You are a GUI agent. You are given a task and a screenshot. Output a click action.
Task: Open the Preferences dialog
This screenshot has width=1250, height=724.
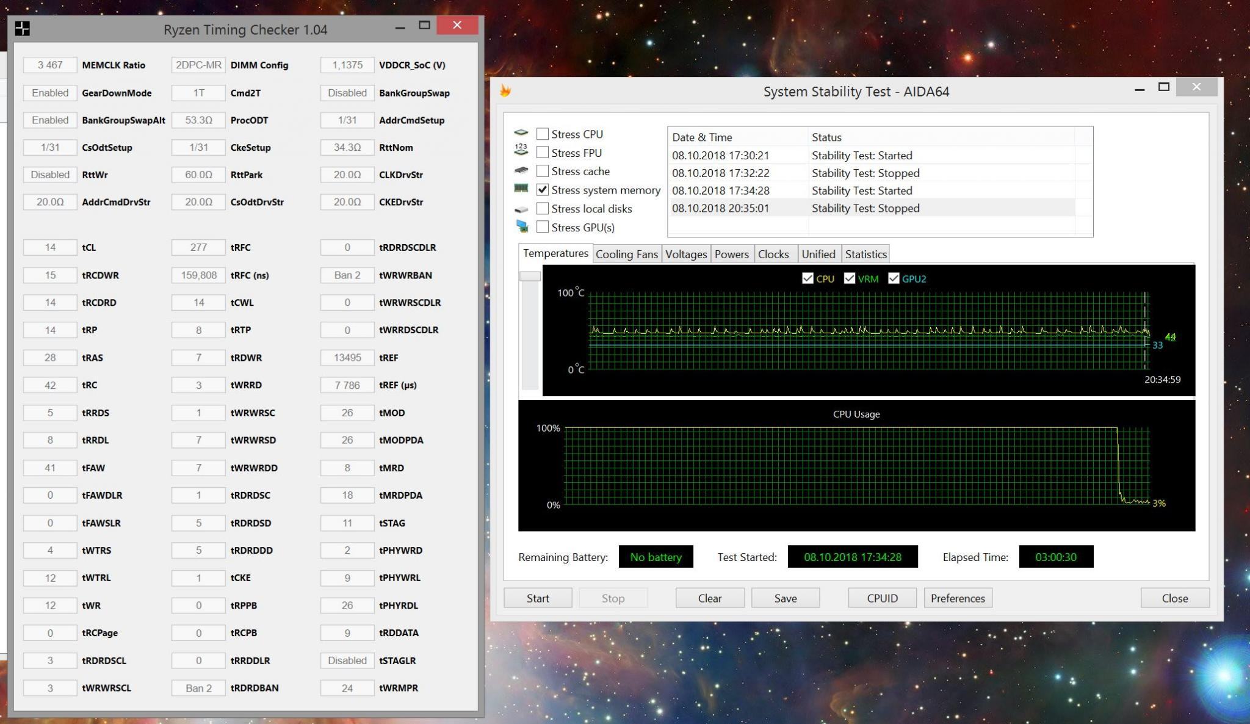coord(957,598)
